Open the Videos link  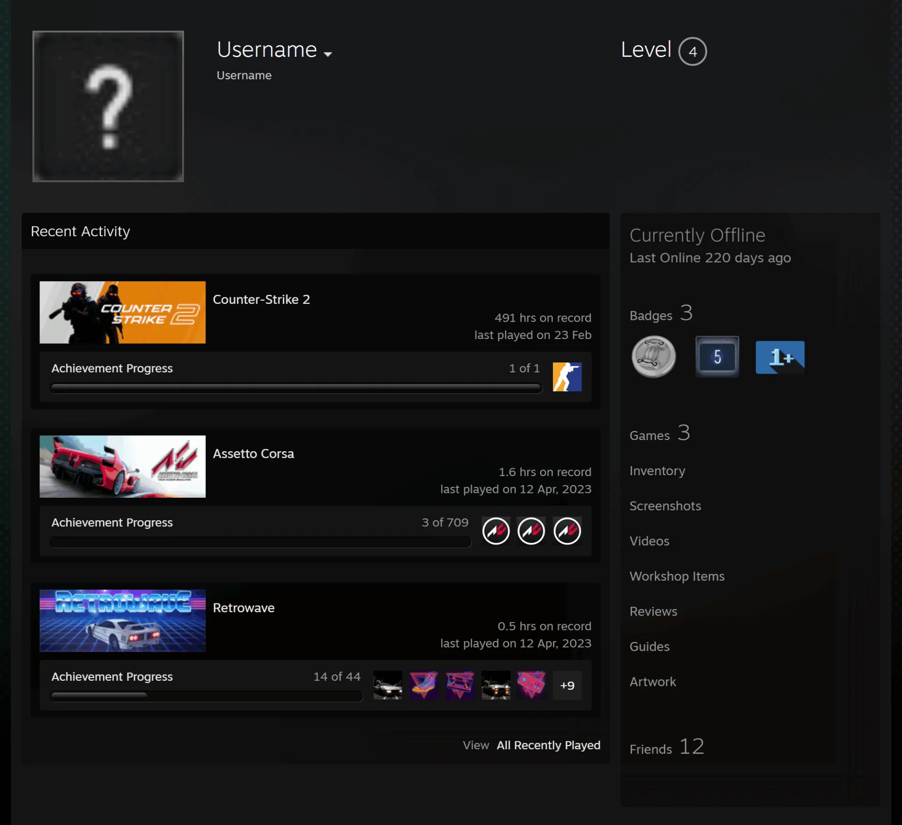coord(649,541)
